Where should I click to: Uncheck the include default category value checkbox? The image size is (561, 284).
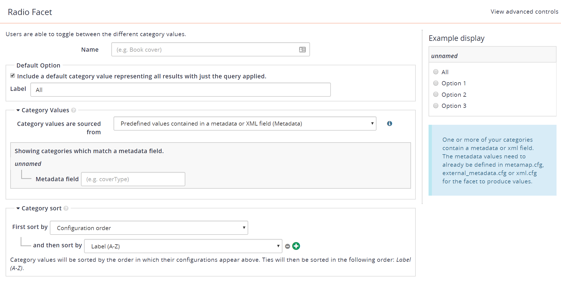[13, 76]
